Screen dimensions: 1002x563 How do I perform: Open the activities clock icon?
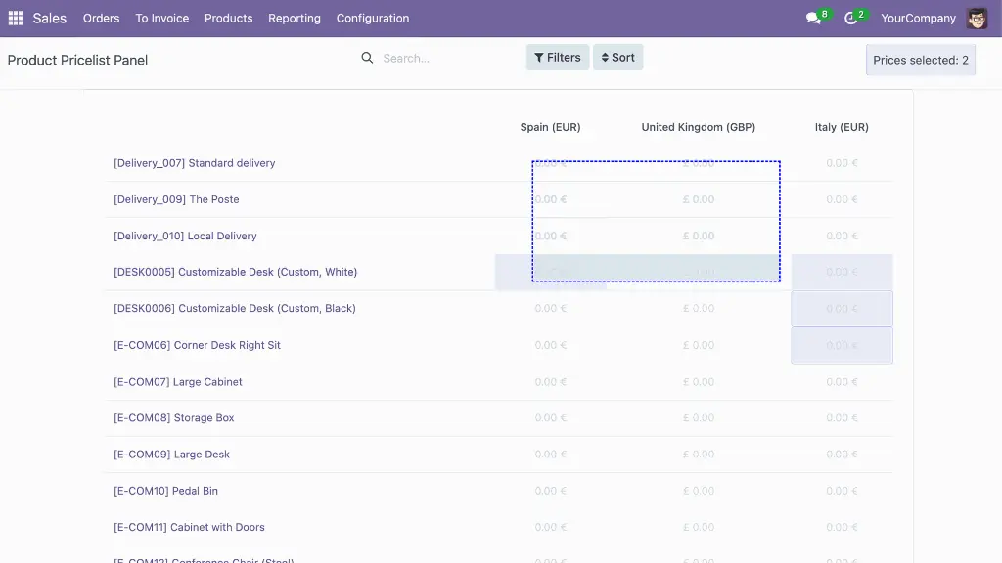point(851,19)
